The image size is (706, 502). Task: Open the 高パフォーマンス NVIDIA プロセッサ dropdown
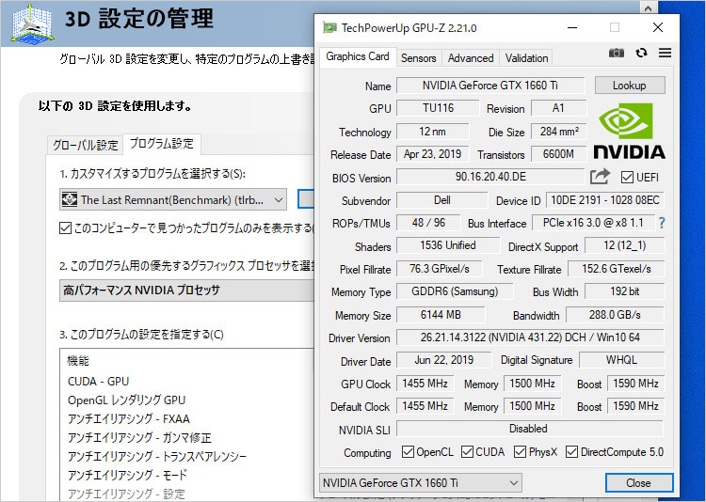click(x=187, y=290)
